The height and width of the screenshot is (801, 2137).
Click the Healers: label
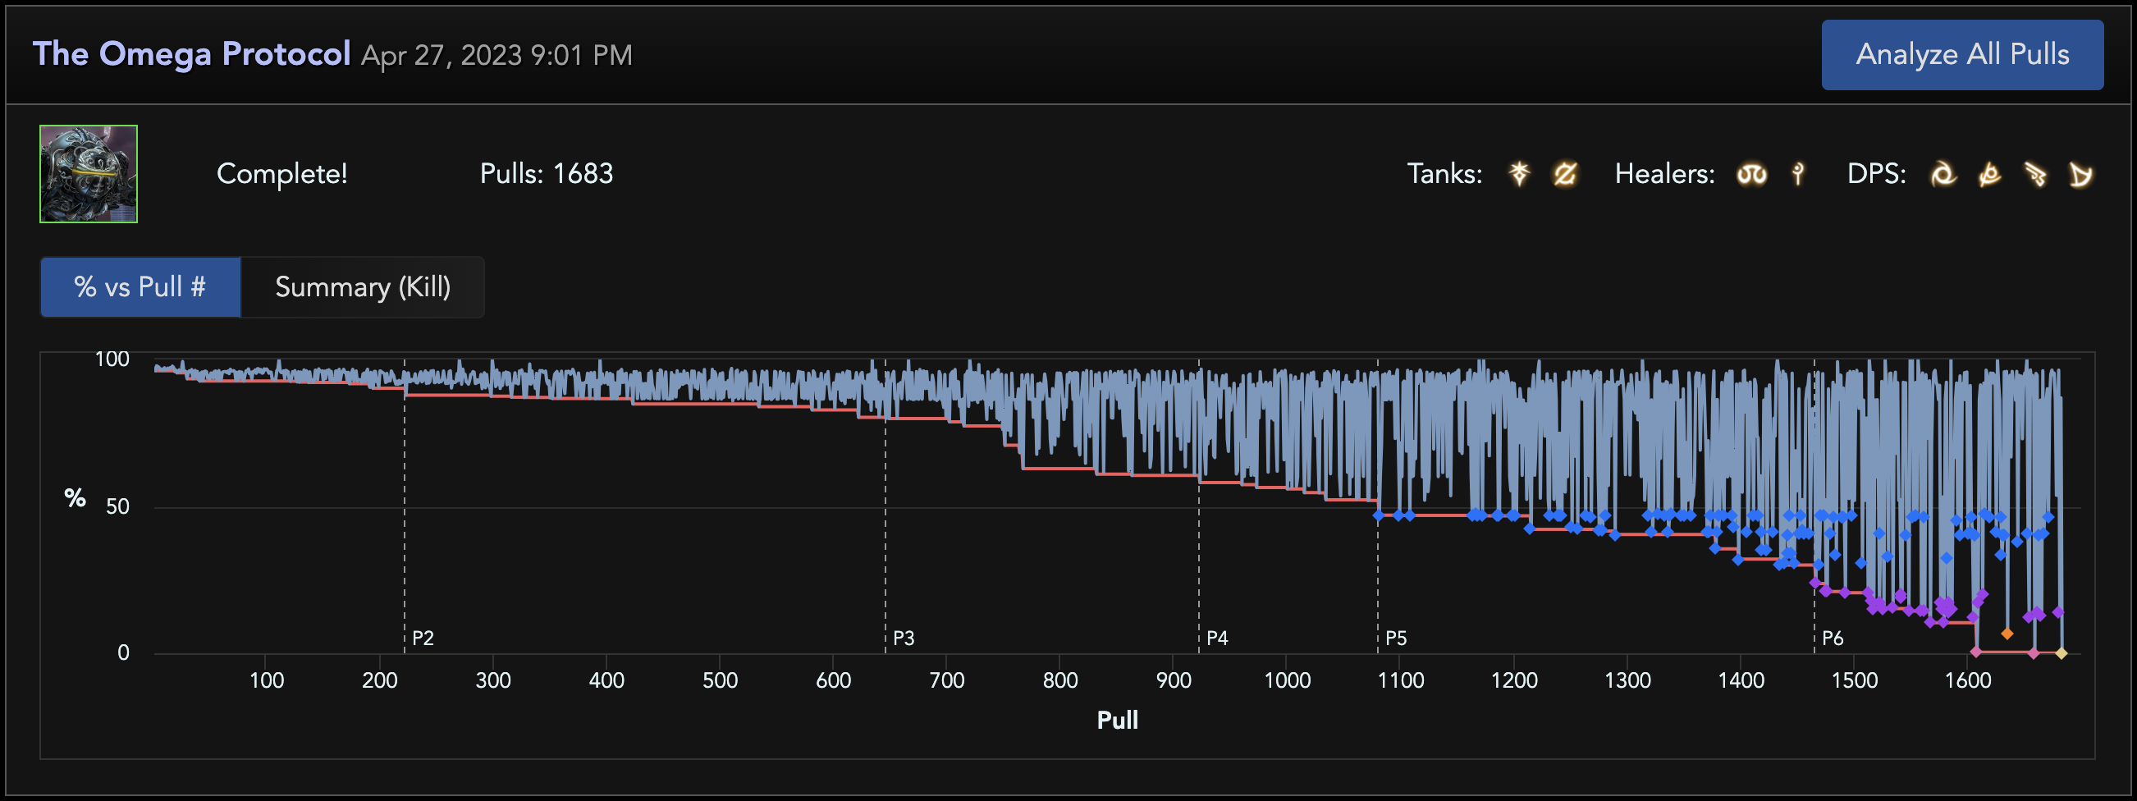tap(1665, 174)
